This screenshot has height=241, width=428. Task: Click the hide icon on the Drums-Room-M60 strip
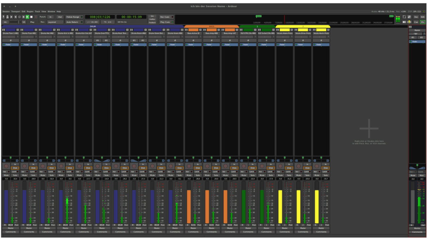pyautogui.click(x=146, y=29)
